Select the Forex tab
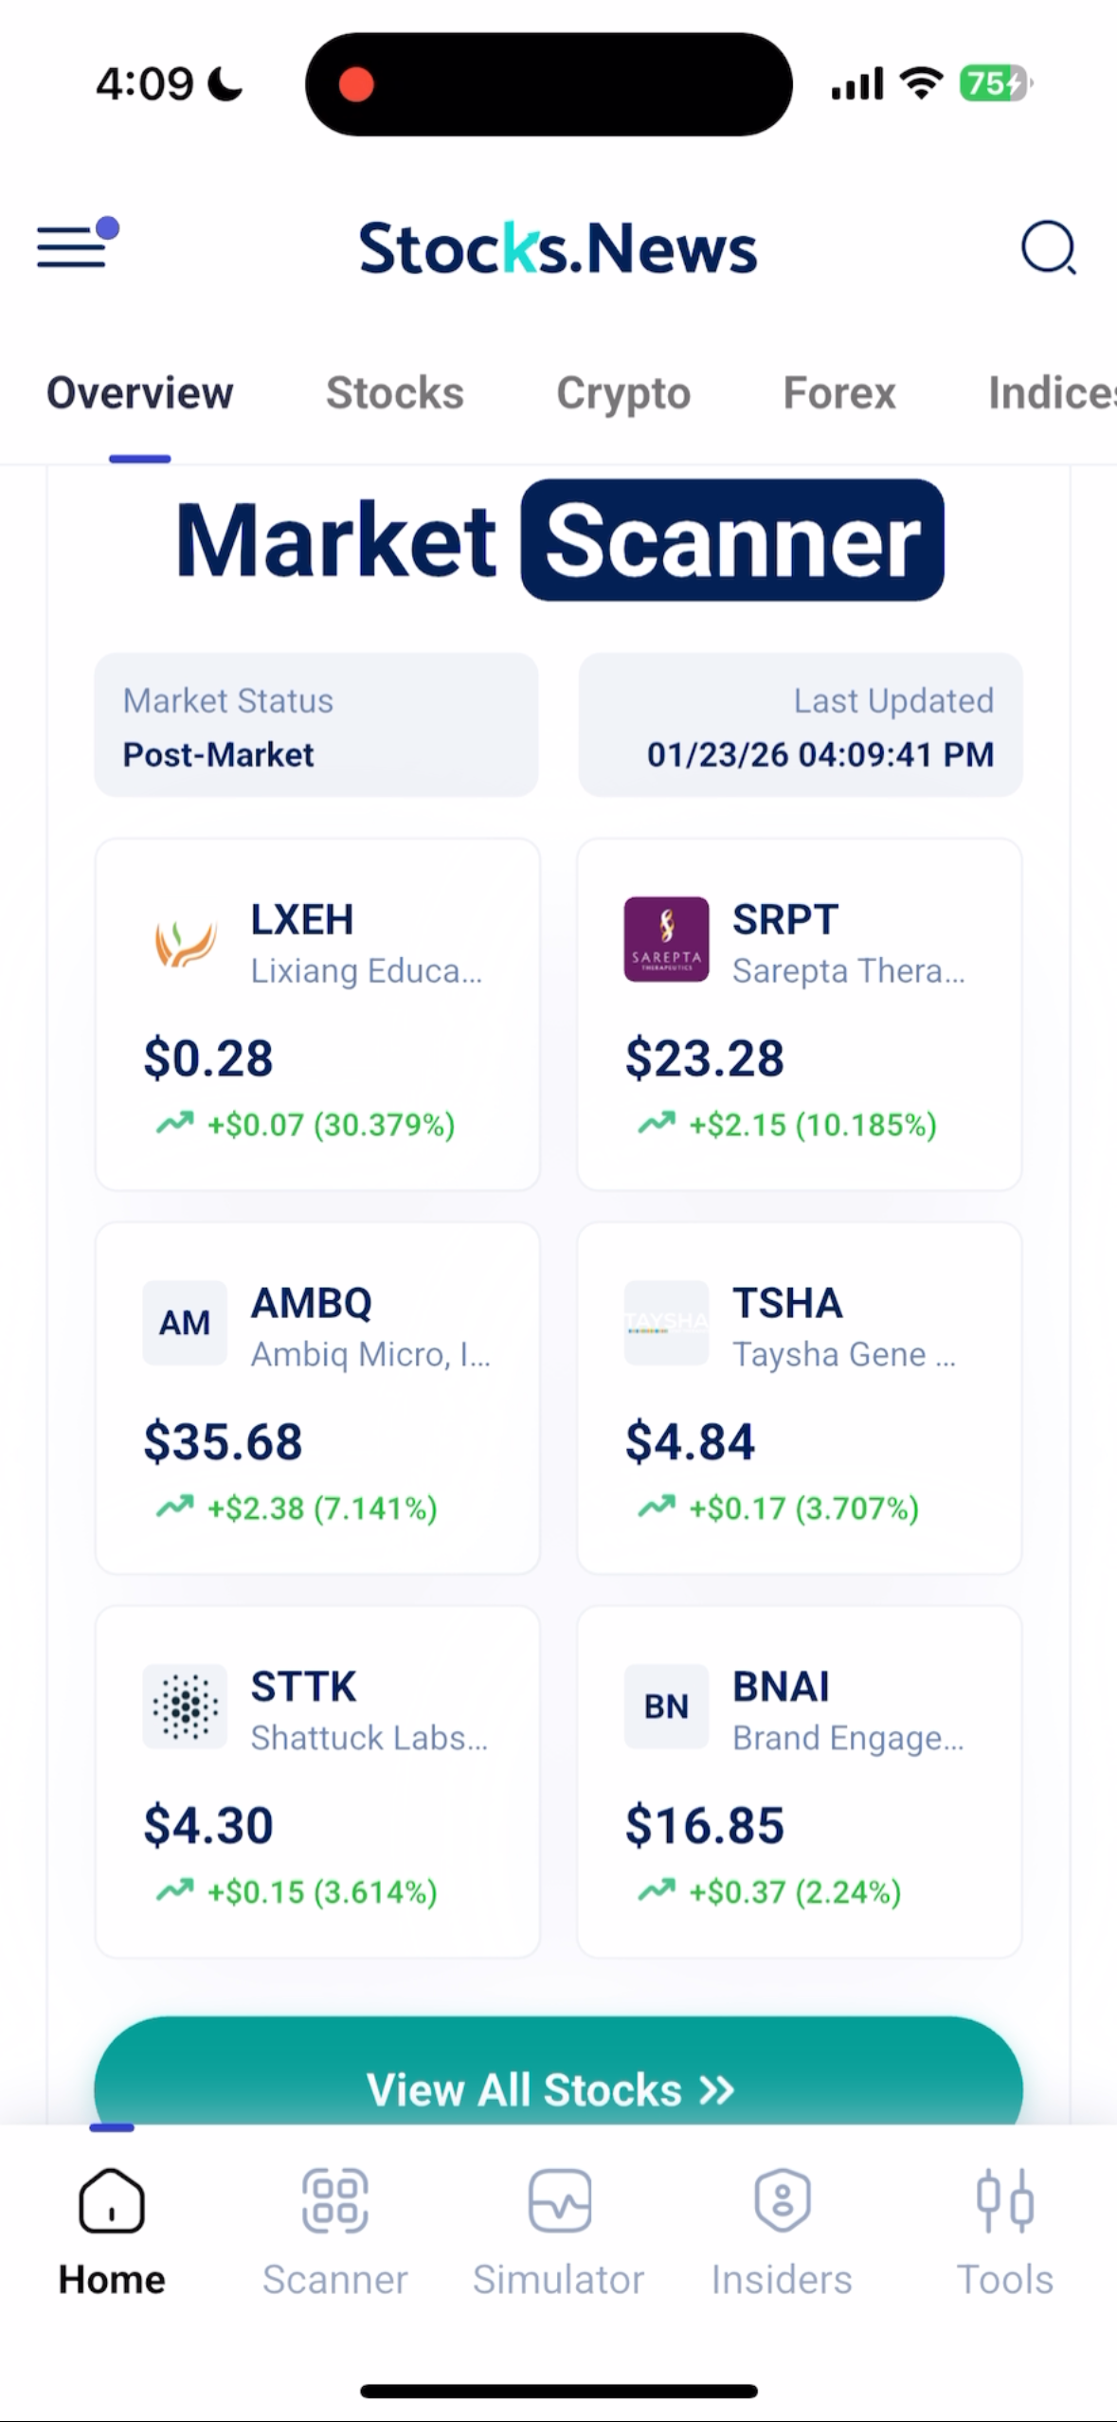This screenshot has width=1117, height=2422. 838,393
